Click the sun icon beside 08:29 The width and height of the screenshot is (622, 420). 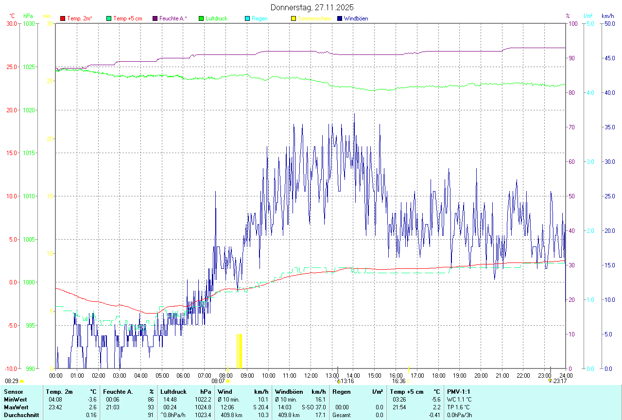point(21,382)
